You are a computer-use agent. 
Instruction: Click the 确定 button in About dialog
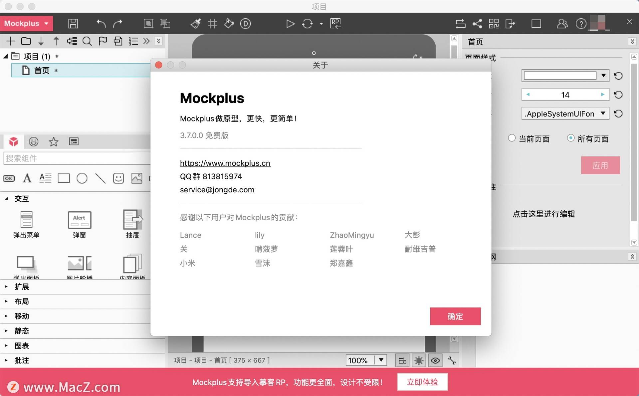(455, 316)
